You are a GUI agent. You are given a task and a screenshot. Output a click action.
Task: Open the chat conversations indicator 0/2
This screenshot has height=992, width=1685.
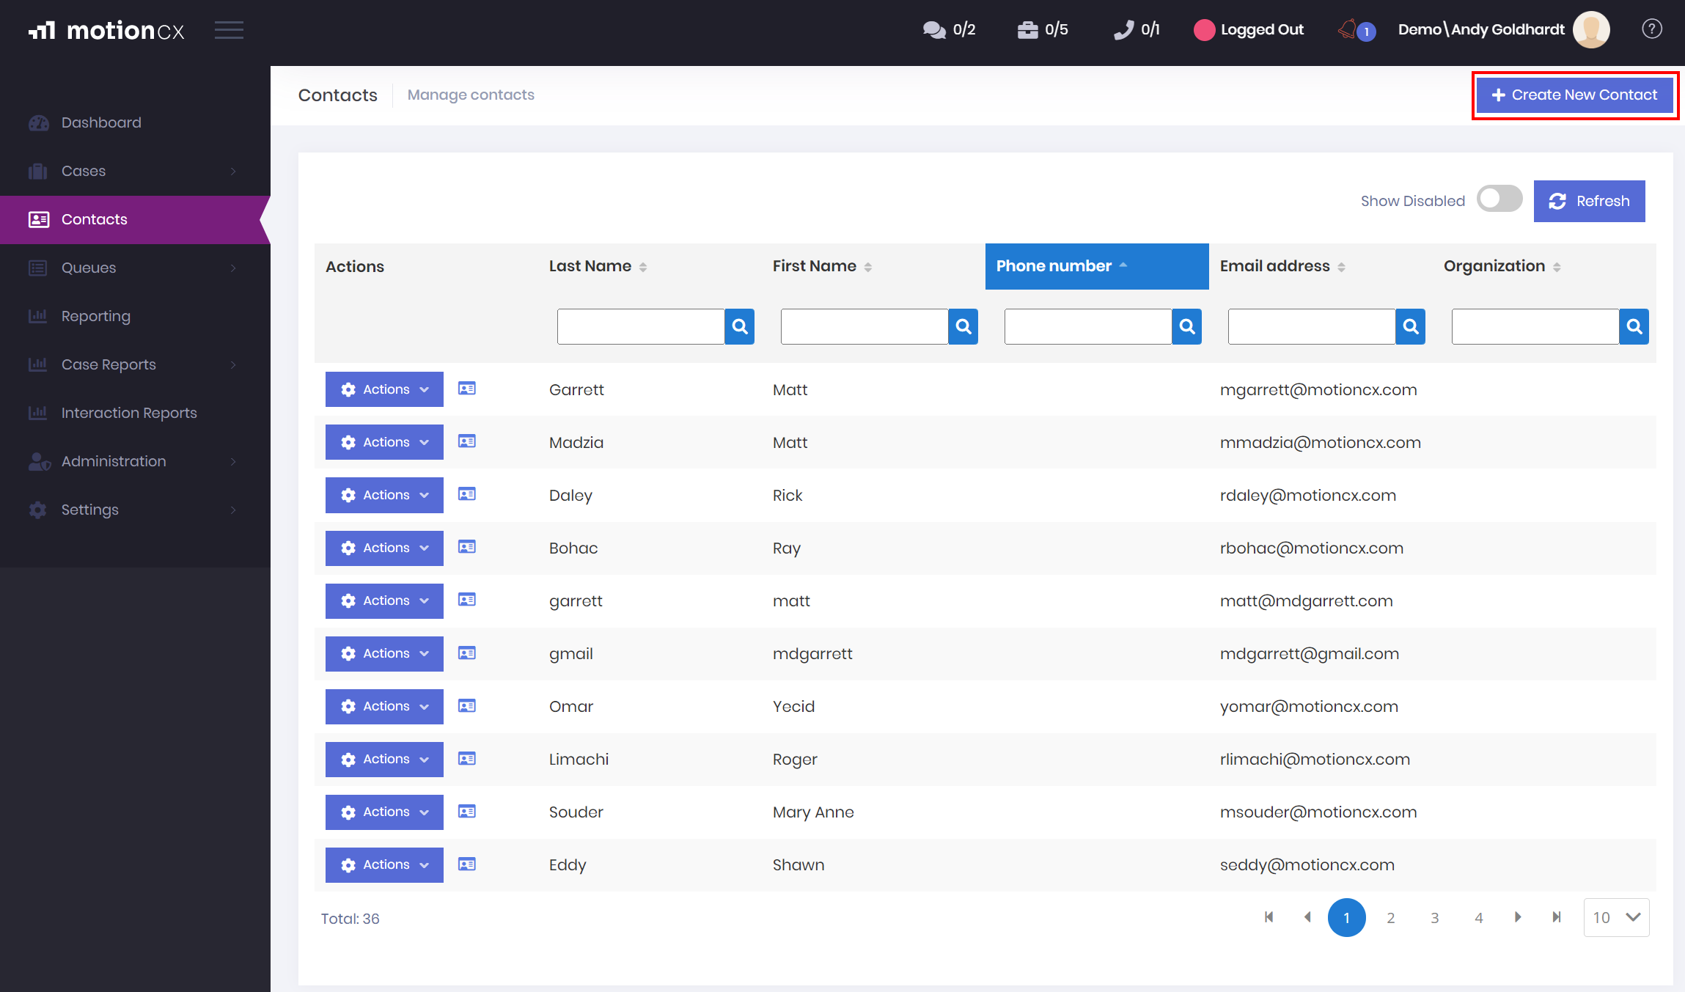949,29
